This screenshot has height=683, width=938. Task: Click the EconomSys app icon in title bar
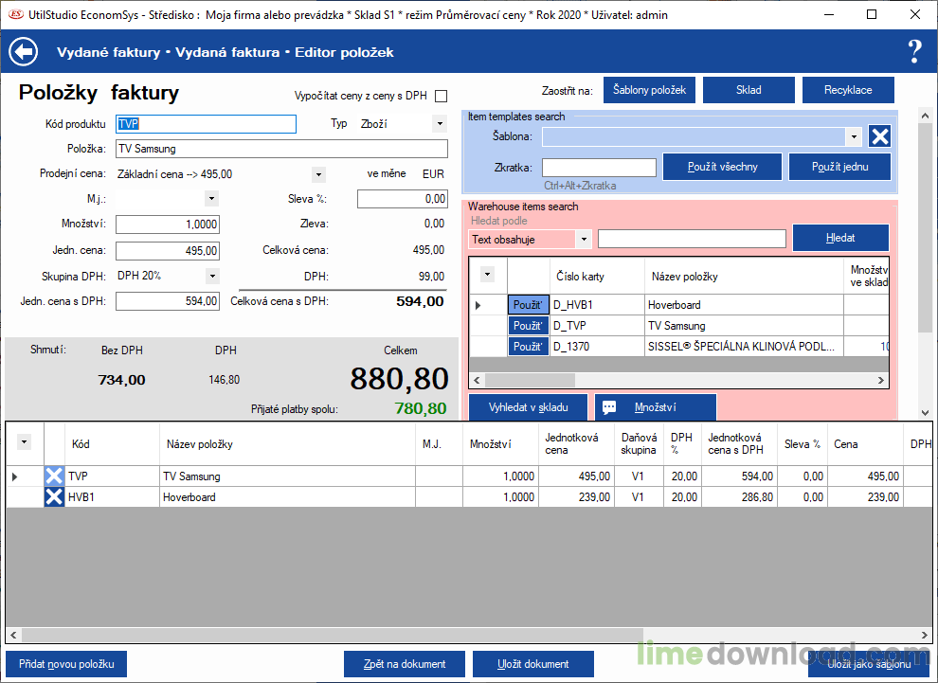16,14
